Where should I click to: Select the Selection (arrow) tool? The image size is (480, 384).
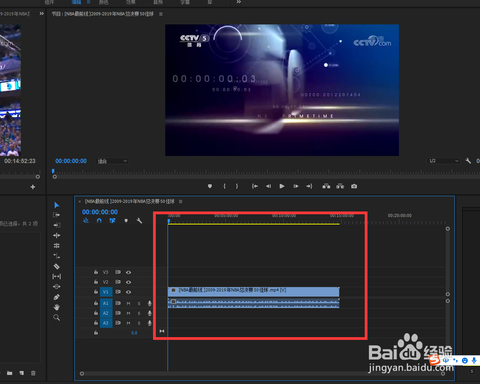pyautogui.click(x=57, y=205)
